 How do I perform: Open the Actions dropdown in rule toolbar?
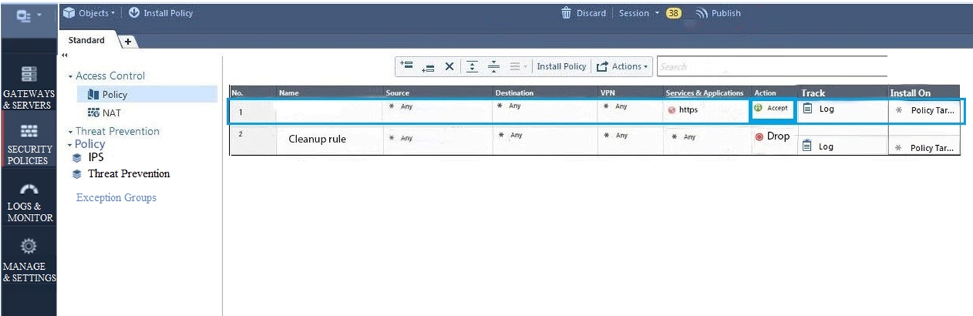[x=622, y=67]
